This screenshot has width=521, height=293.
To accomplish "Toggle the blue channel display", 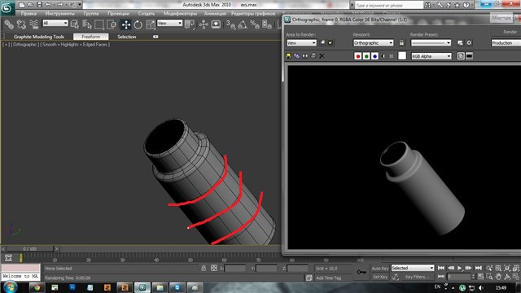I will (374, 56).
